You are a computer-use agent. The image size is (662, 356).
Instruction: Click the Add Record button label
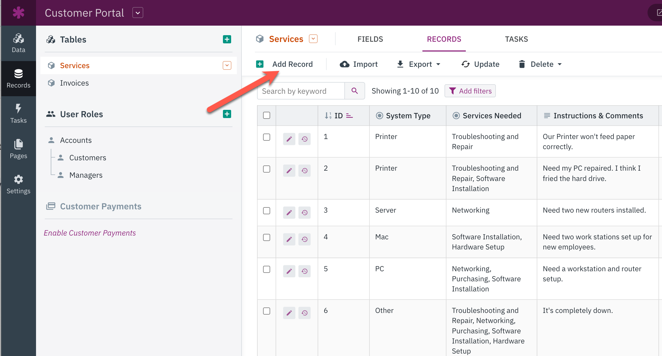tap(293, 64)
